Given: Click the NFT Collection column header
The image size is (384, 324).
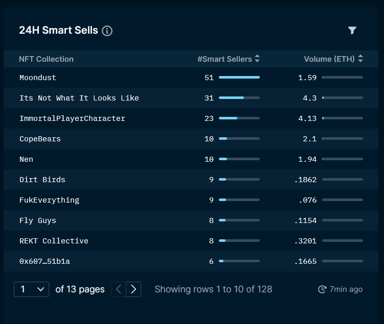Looking at the screenshot, I should click(47, 59).
